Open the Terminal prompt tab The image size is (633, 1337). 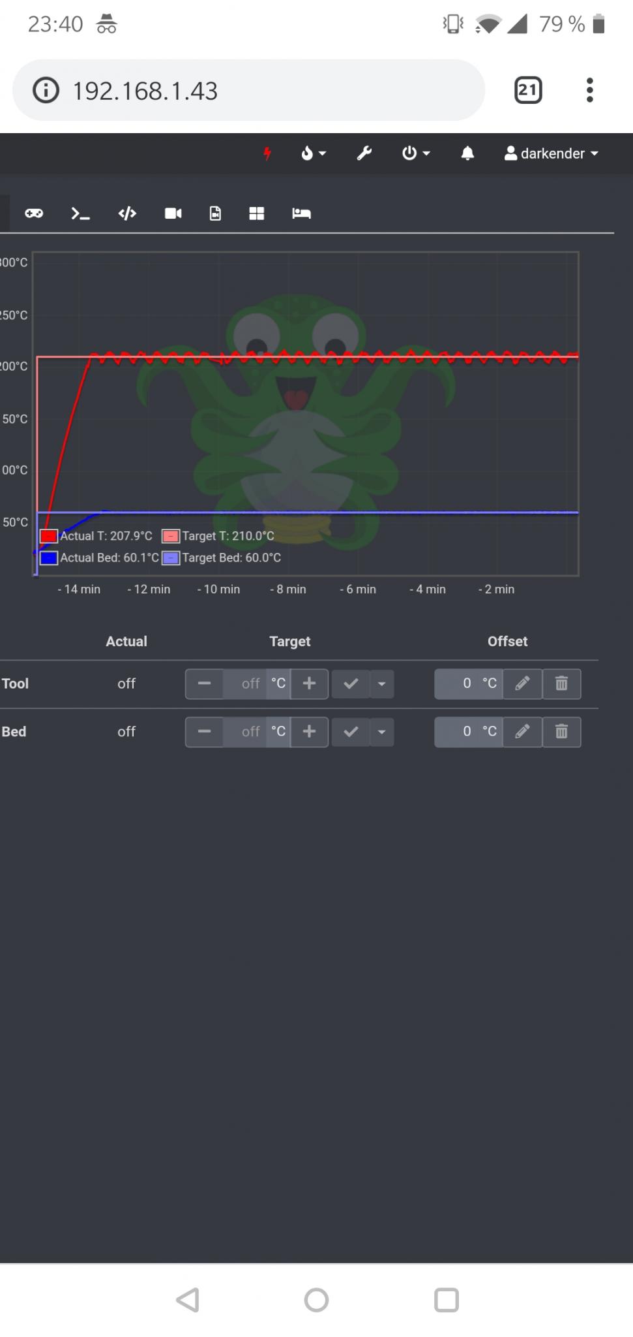pos(80,213)
